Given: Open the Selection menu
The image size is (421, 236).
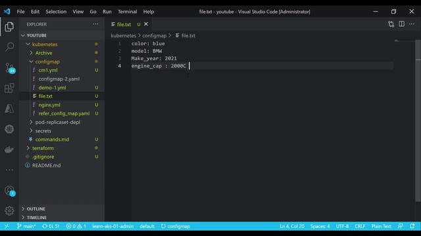Looking at the screenshot, I should click(x=56, y=12).
